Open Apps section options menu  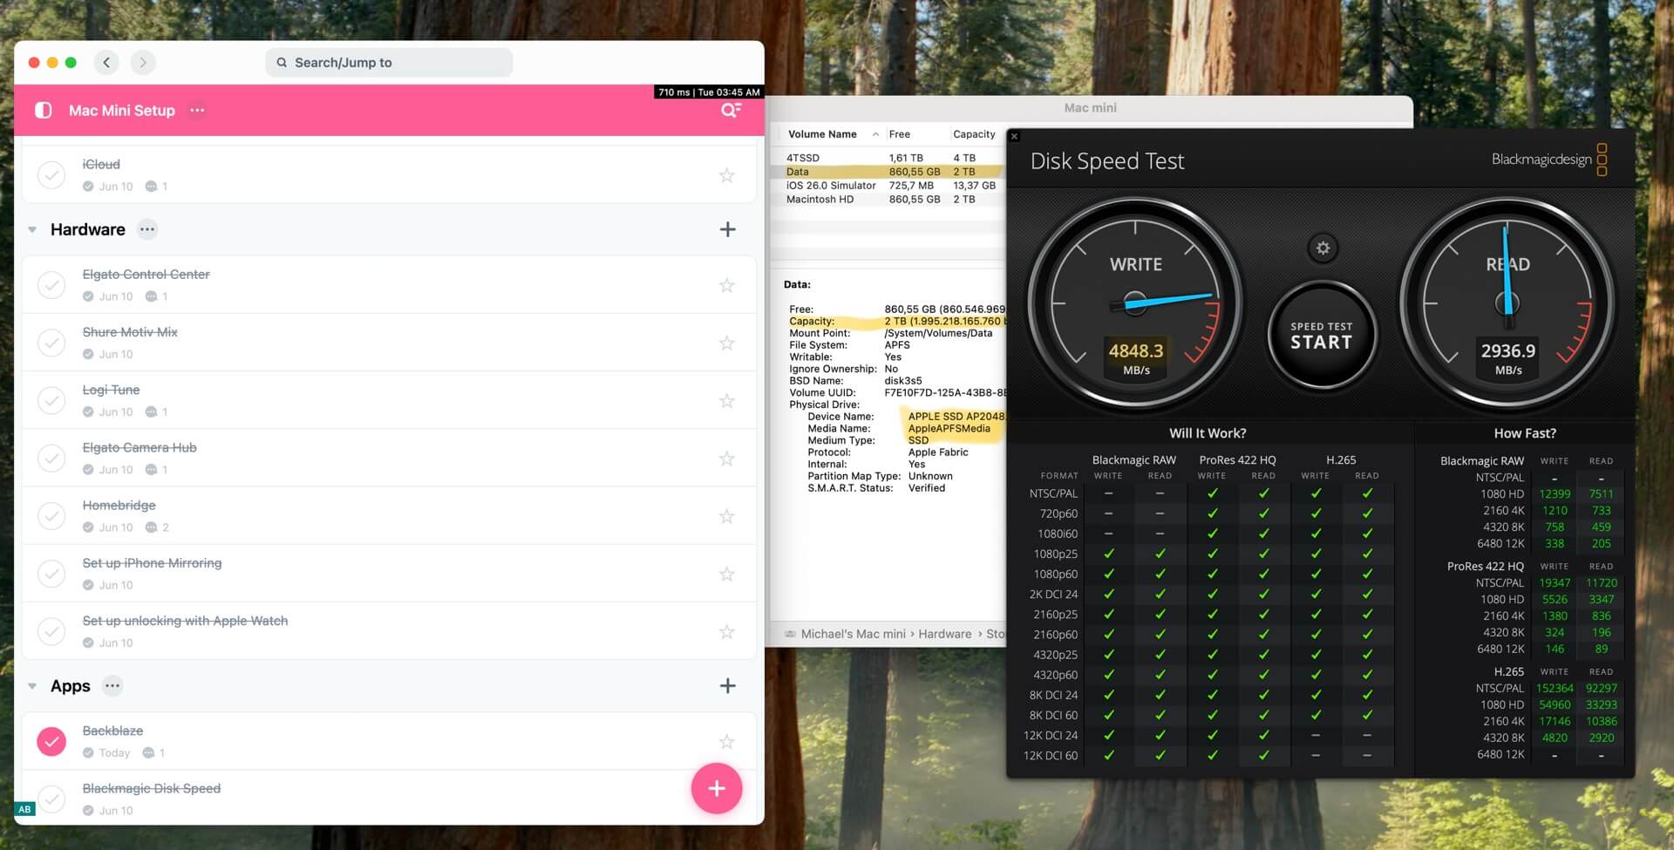click(x=112, y=686)
